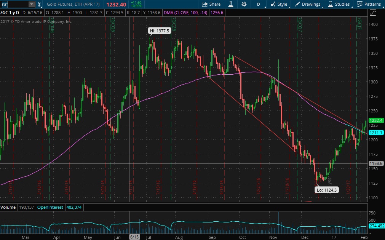Click the Share button

coord(211,4)
